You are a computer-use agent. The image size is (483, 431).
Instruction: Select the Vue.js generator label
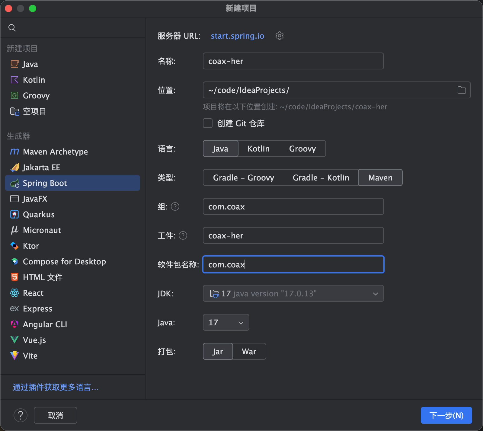click(x=34, y=340)
